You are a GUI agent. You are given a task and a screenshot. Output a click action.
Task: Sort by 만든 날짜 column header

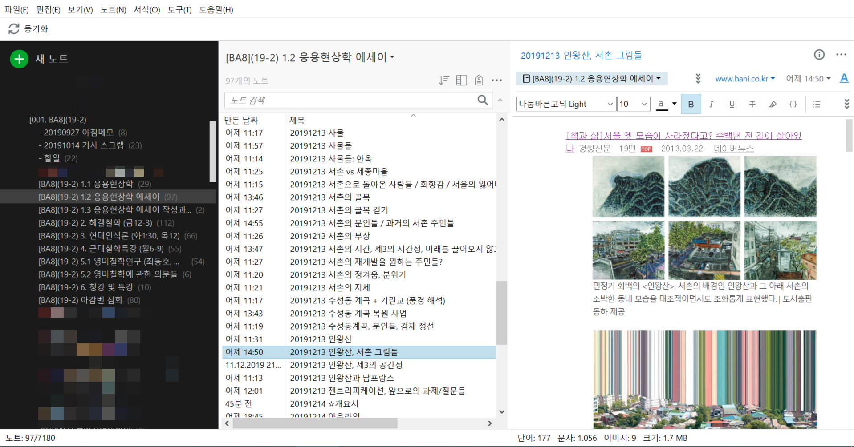point(241,120)
